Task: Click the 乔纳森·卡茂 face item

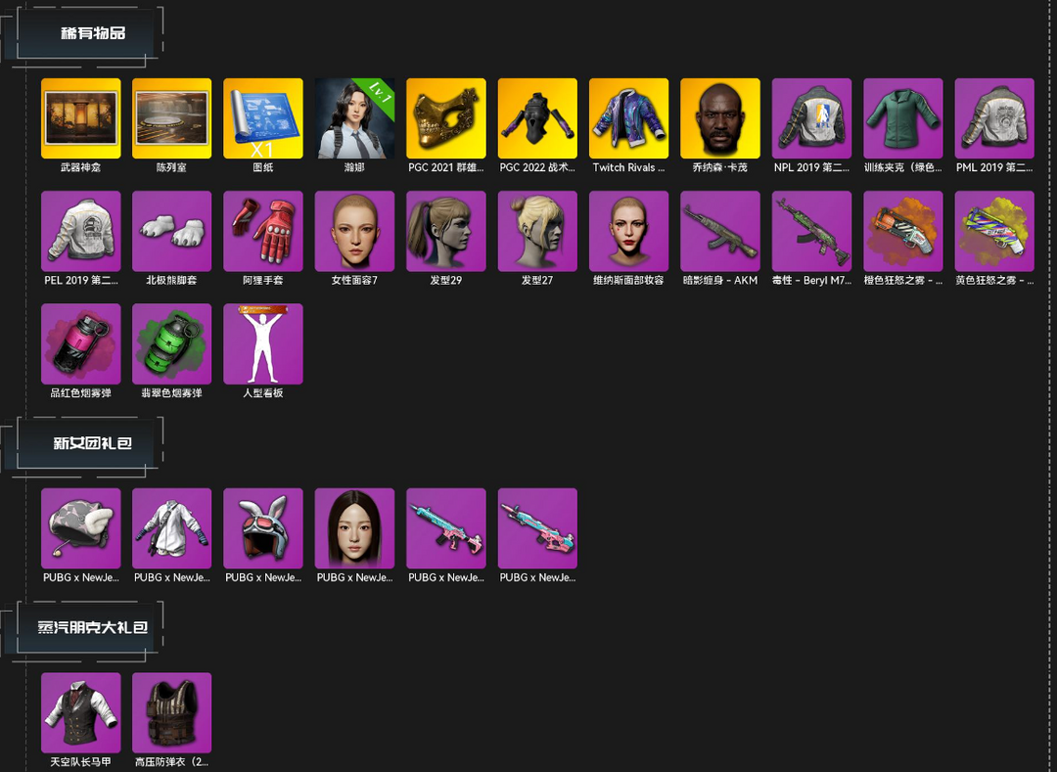Action: (720, 118)
